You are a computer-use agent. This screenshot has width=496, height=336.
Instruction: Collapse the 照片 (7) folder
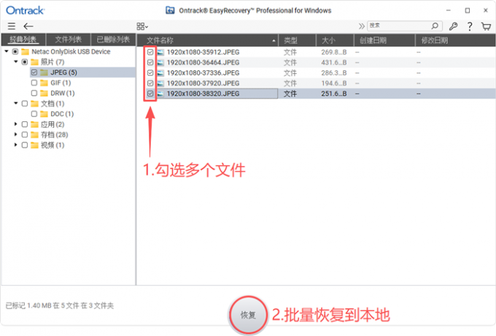pyautogui.click(x=16, y=62)
